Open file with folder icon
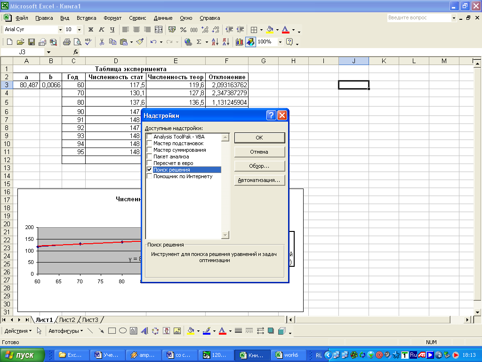Screen dimensions: 482x362 pos(21,42)
